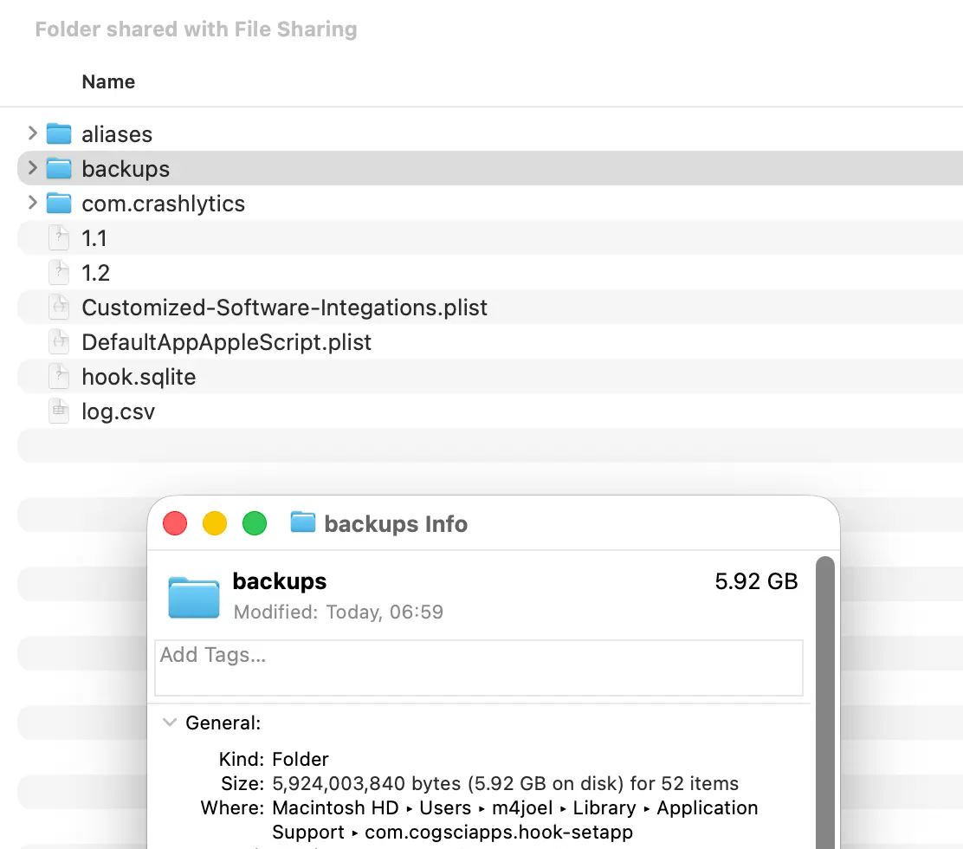
Task: Close the backups Info window
Action: [175, 523]
